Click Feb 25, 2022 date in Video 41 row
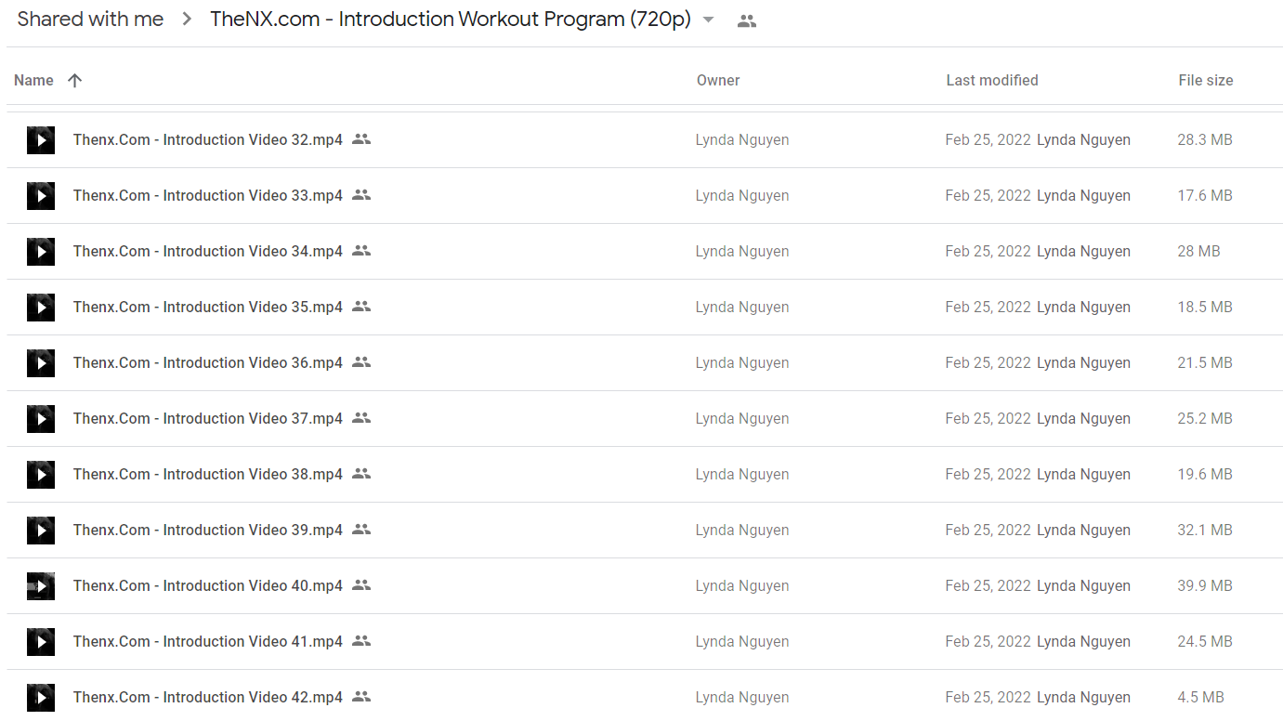The image size is (1283, 721). click(988, 641)
